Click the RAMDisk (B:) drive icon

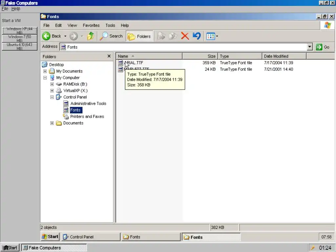coord(59,84)
